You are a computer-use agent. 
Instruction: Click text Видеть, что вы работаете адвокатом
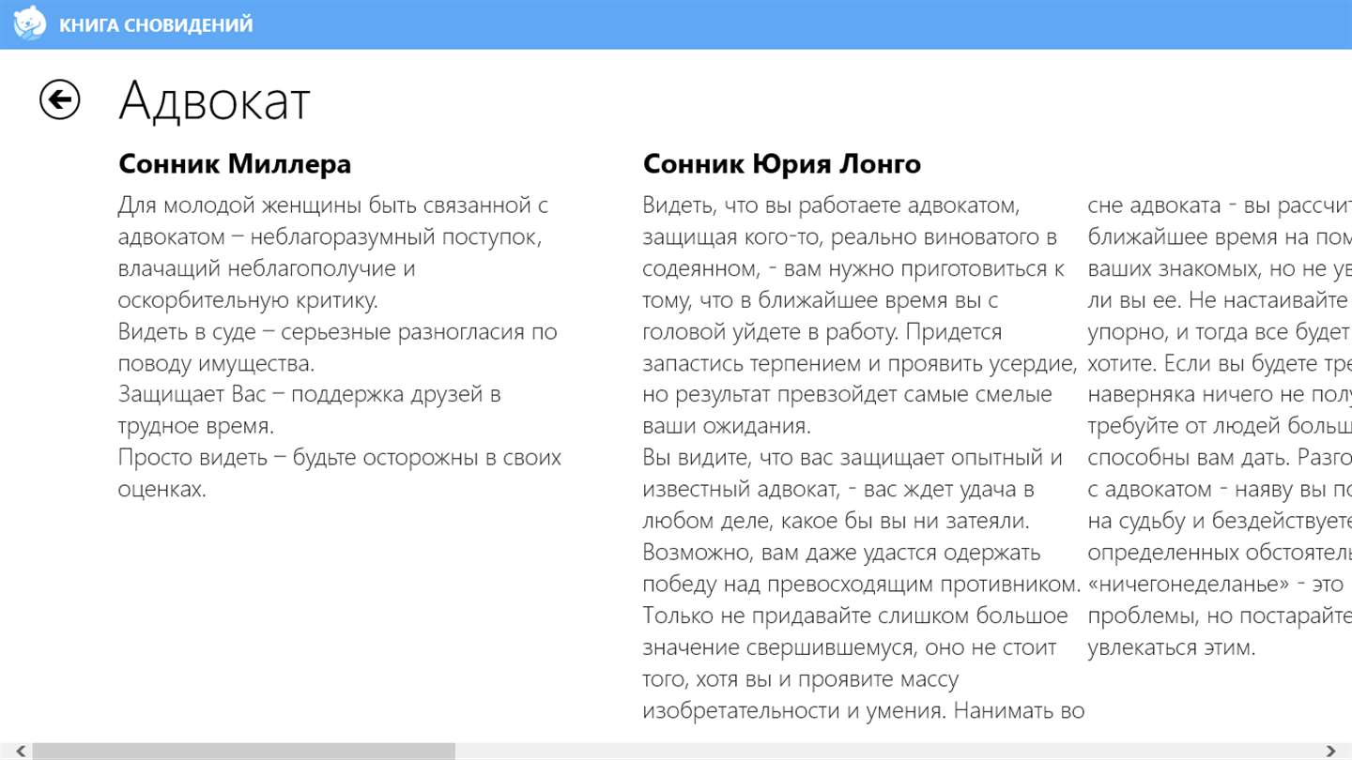831,205
